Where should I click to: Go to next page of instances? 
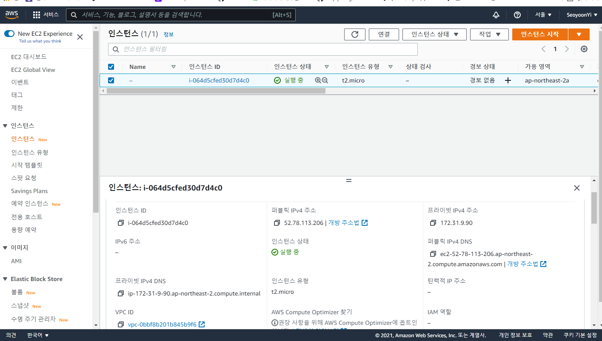coord(567,49)
